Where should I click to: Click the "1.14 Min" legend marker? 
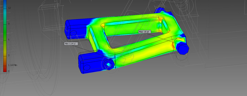click(x=12, y=65)
